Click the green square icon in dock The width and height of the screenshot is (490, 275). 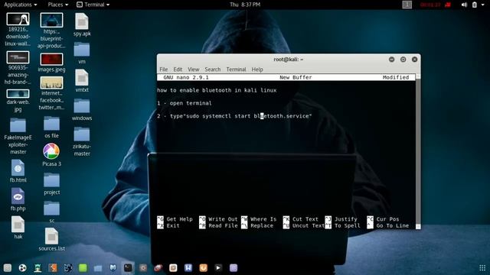(83, 268)
